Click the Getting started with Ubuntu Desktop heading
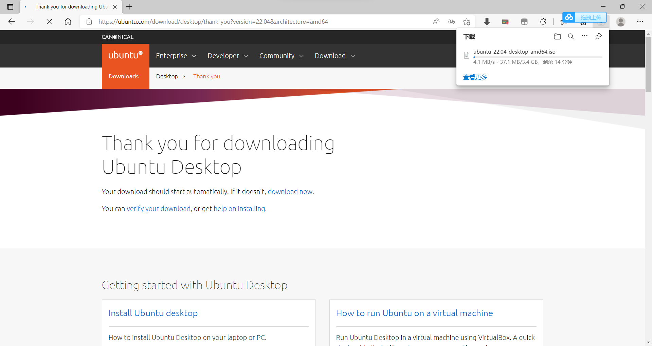 click(195, 285)
